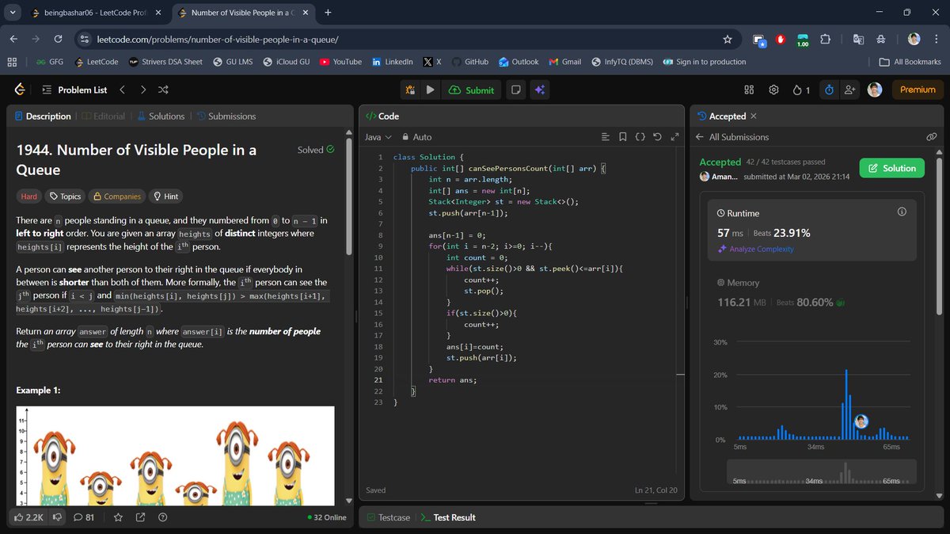Start the timer clock icon

[x=829, y=90]
